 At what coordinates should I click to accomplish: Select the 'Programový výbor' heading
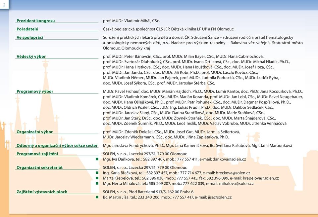click(35, 91)
